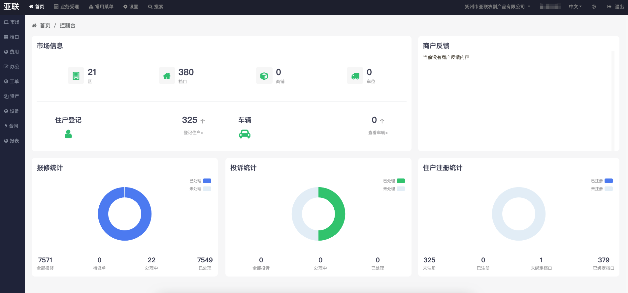Open the 首页 top menu
Viewport: 628px width, 293px height.
click(37, 7)
